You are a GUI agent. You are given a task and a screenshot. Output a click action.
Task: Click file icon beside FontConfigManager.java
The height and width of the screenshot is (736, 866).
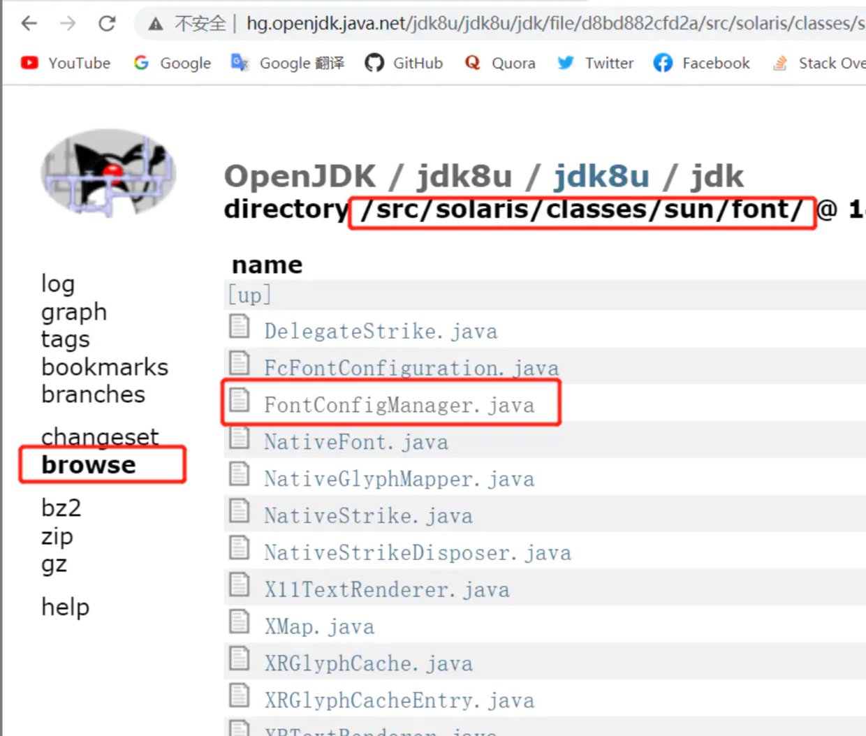(x=240, y=400)
